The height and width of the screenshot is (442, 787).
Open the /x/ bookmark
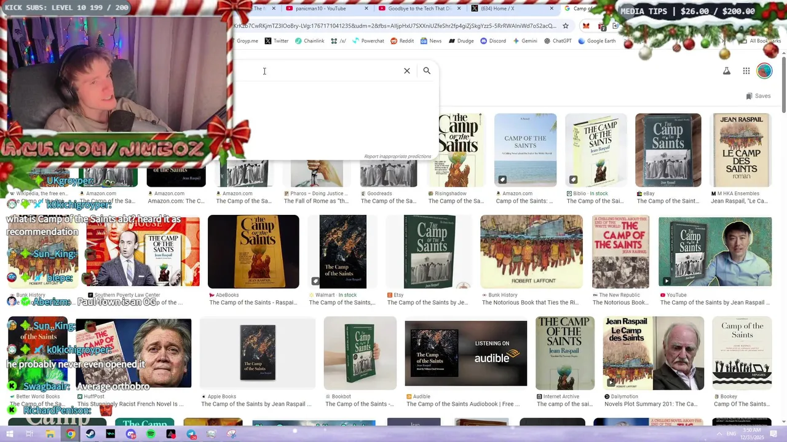pyautogui.click(x=338, y=41)
